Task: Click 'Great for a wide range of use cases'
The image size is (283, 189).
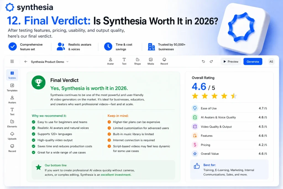Action: point(62,152)
